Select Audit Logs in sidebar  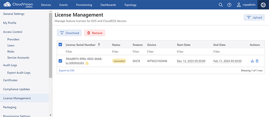click(x=10, y=65)
